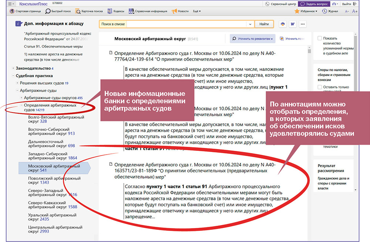Click КонсультантПлюс logo
The image size is (370, 242).
point(34,4)
